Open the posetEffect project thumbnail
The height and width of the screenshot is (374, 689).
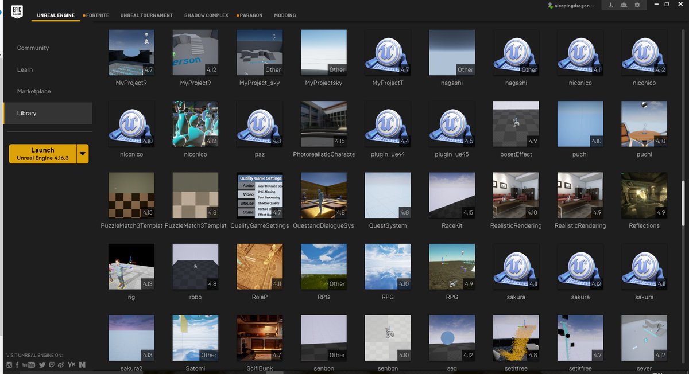click(x=516, y=124)
